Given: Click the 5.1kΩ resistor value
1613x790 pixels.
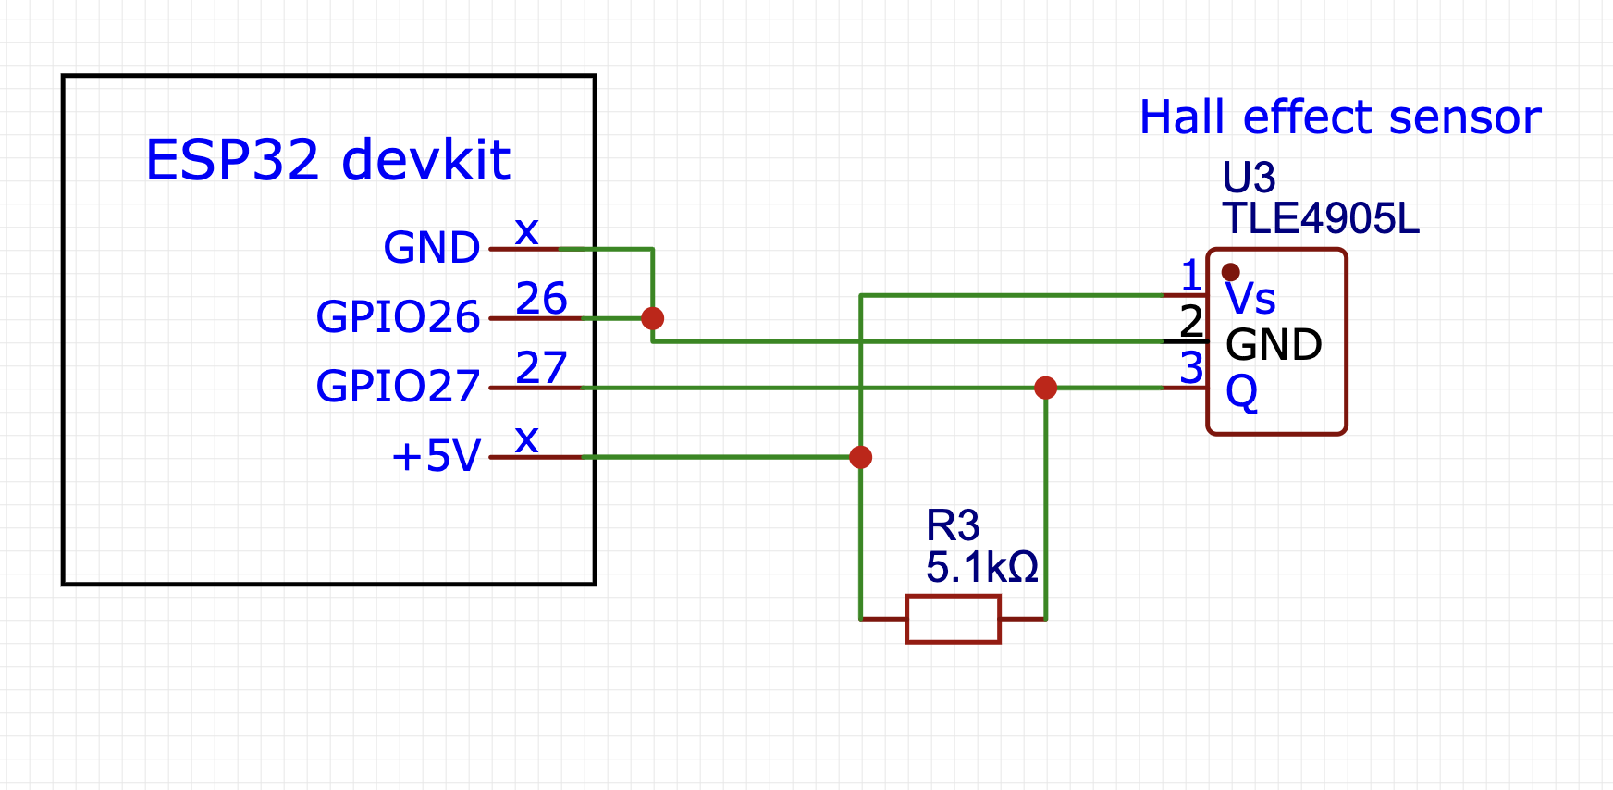Looking at the screenshot, I should 982,567.
